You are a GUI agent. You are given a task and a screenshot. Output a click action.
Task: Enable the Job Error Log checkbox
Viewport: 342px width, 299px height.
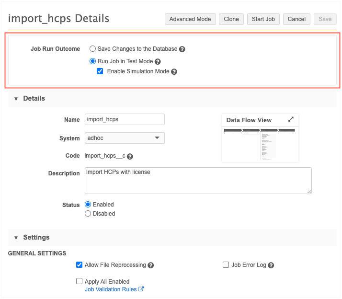click(x=226, y=265)
